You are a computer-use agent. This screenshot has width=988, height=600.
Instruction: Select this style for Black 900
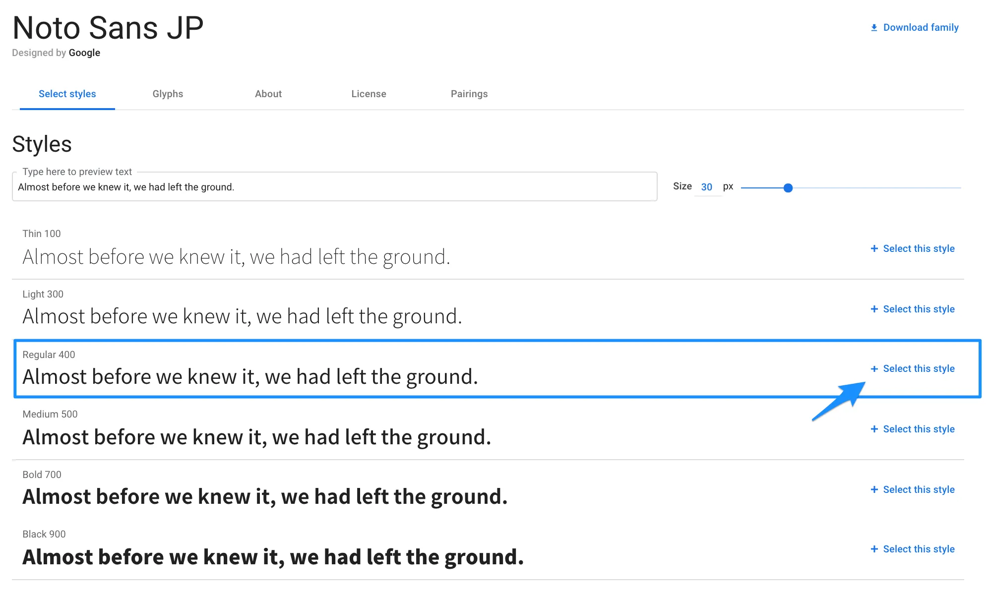919,549
